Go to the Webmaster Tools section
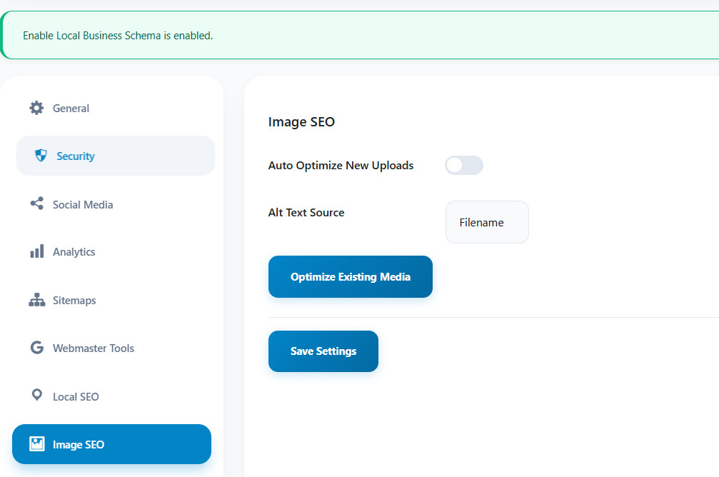 (94, 348)
